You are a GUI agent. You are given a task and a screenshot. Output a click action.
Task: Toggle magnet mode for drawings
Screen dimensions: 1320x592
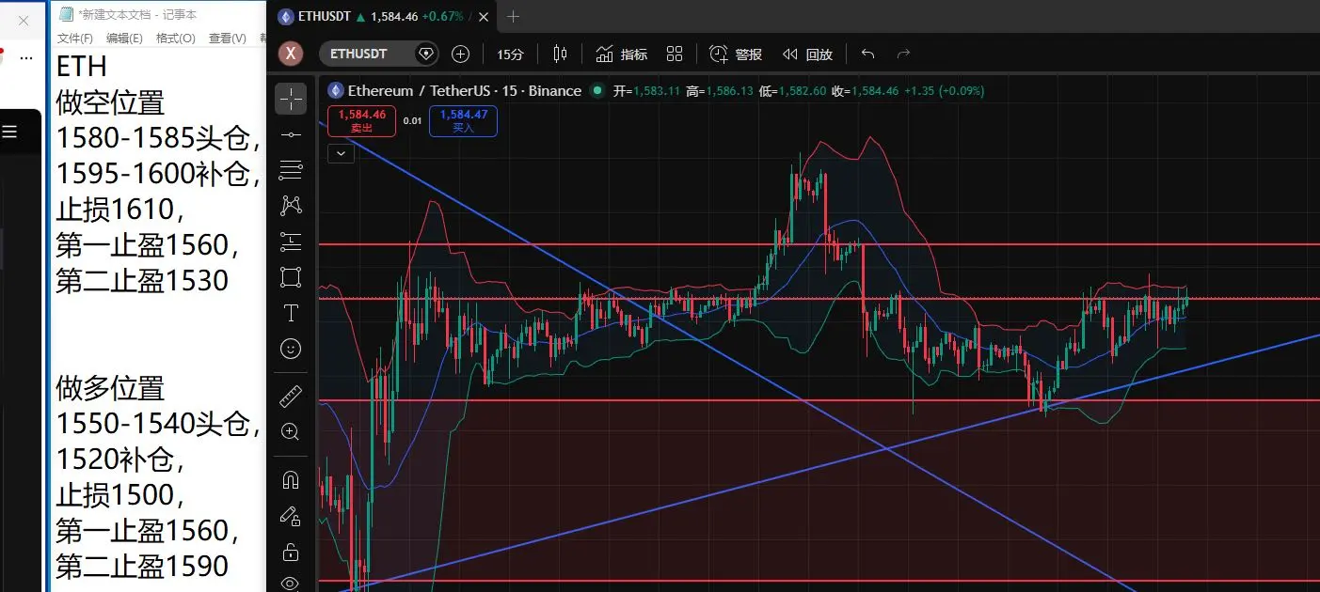click(x=291, y=479)
